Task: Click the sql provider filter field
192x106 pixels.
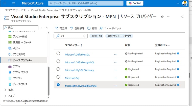Action: (x=70, y=36)
